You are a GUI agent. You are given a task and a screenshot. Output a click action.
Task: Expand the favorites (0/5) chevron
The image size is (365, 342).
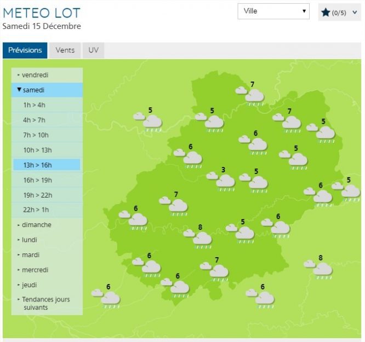click(x=355, y=13)
